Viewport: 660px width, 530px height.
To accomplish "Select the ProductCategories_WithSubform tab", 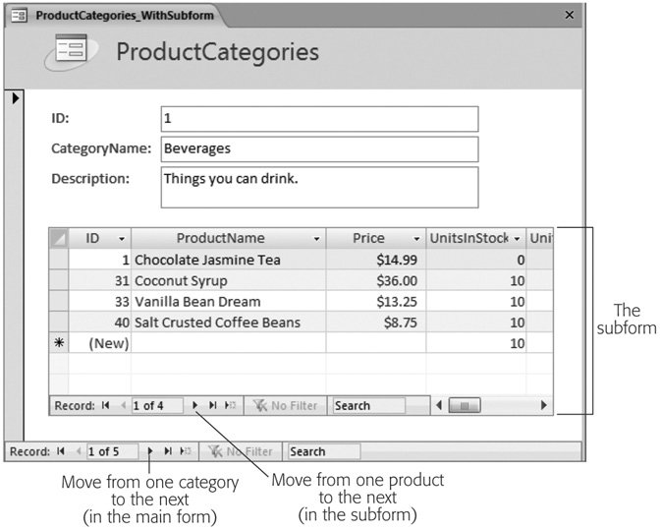I will [112, 16].
